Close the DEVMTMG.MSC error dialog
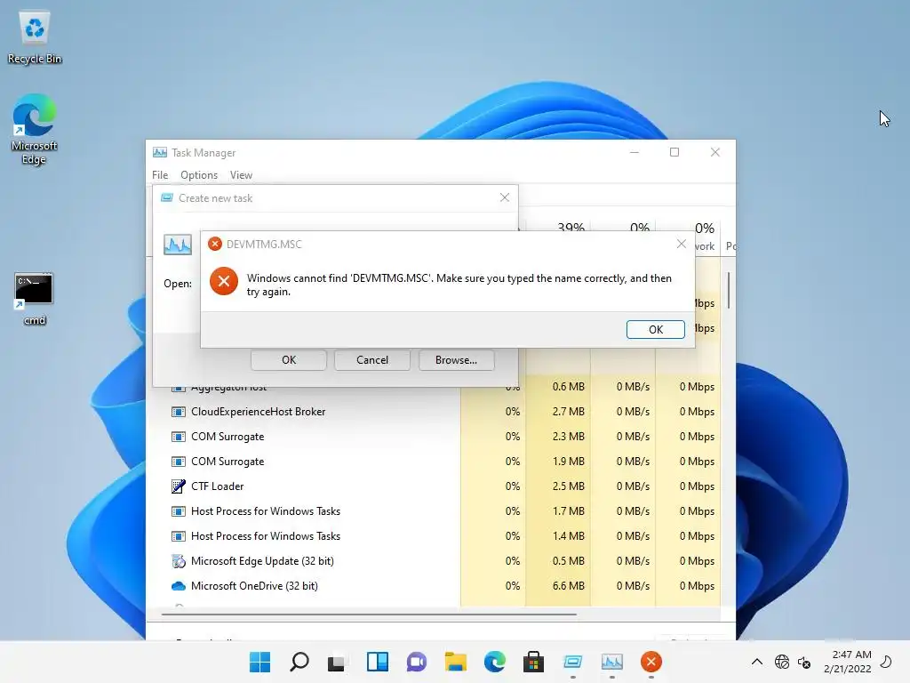This screenshot has width=910, height=683. (x=682, y=244)
